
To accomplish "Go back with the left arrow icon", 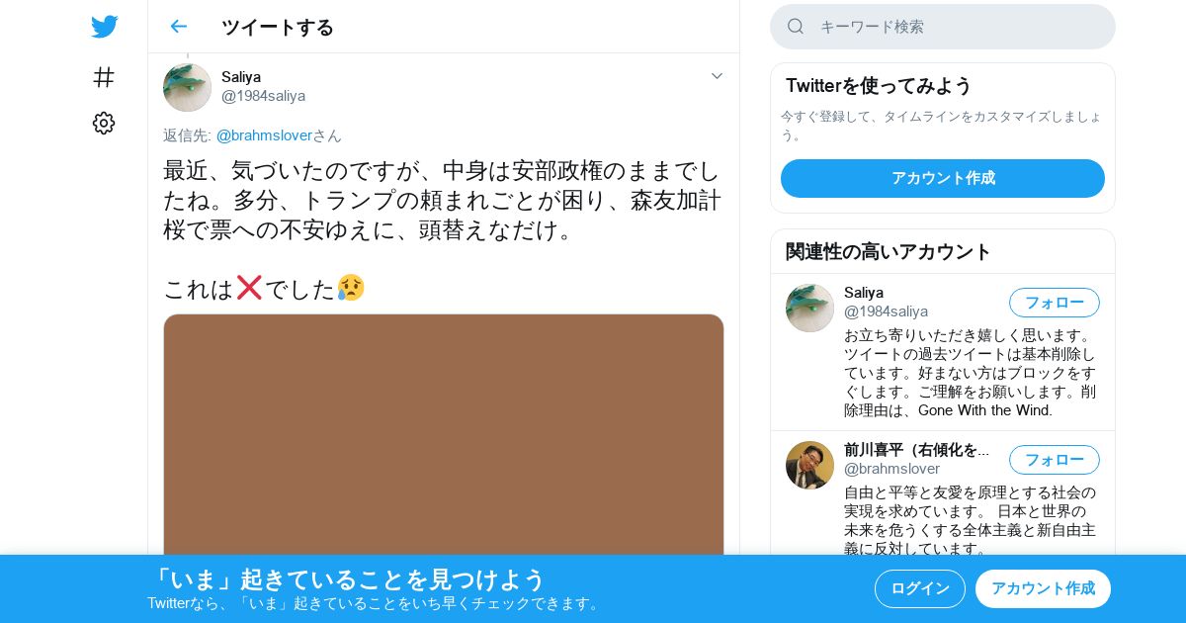I will coord(178,27).
